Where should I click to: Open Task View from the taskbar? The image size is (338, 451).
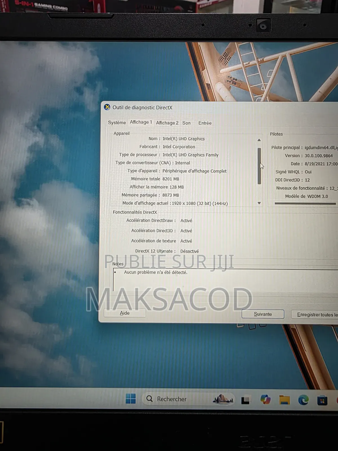point(245,400)
